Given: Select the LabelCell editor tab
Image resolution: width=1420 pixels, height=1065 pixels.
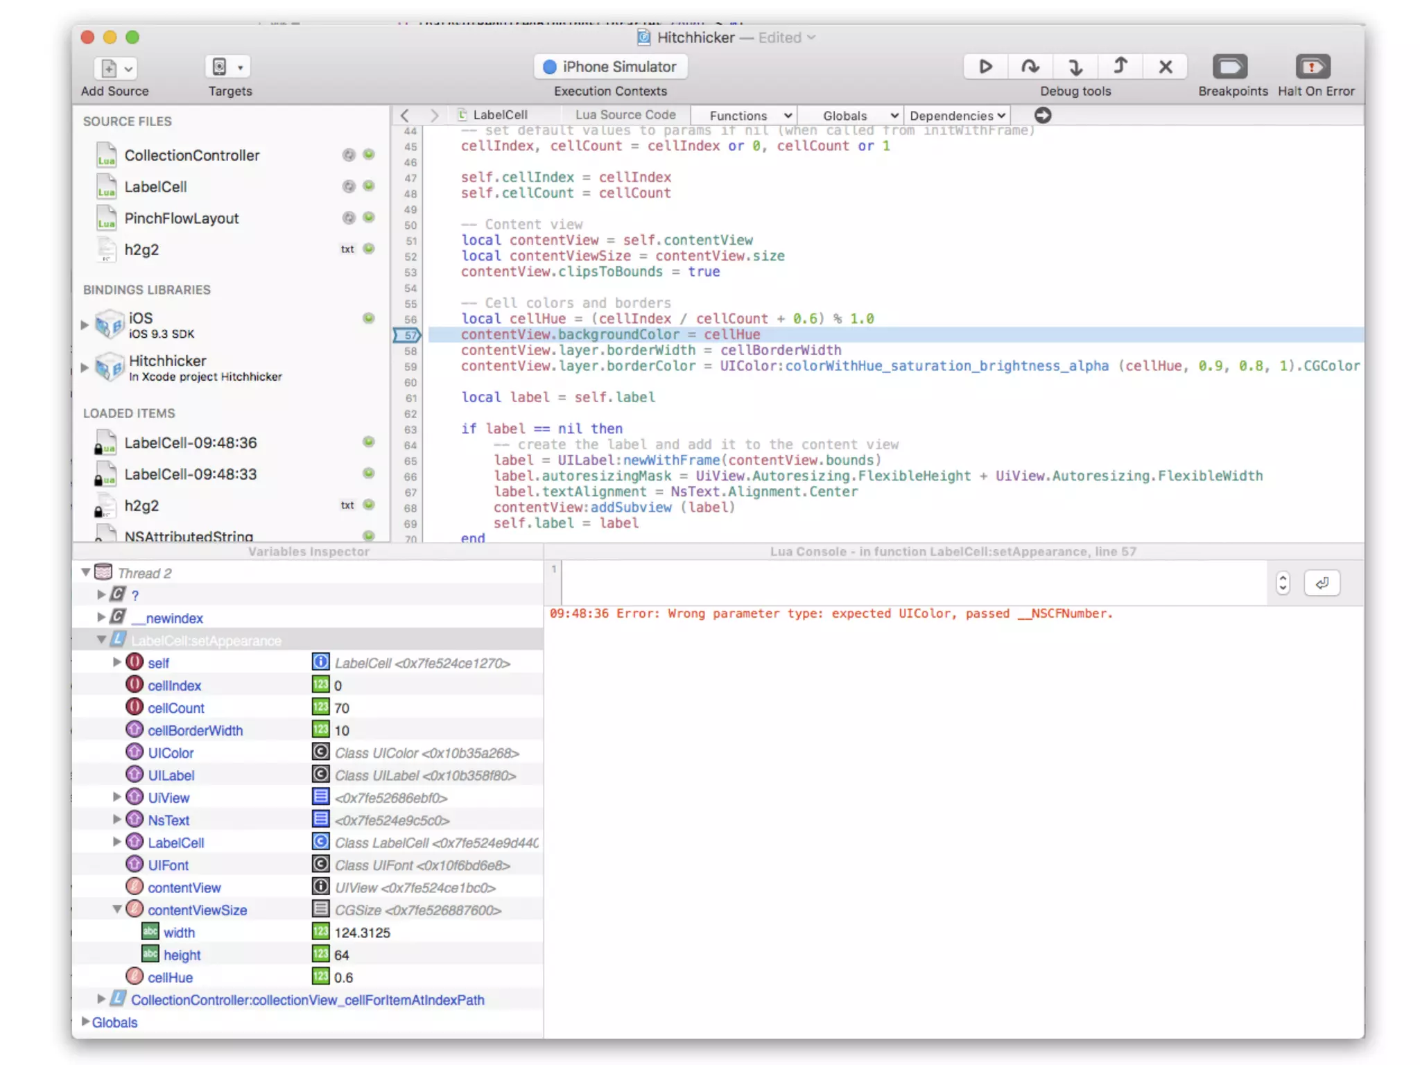Looking at the screenshot, I should coord(492,115).
